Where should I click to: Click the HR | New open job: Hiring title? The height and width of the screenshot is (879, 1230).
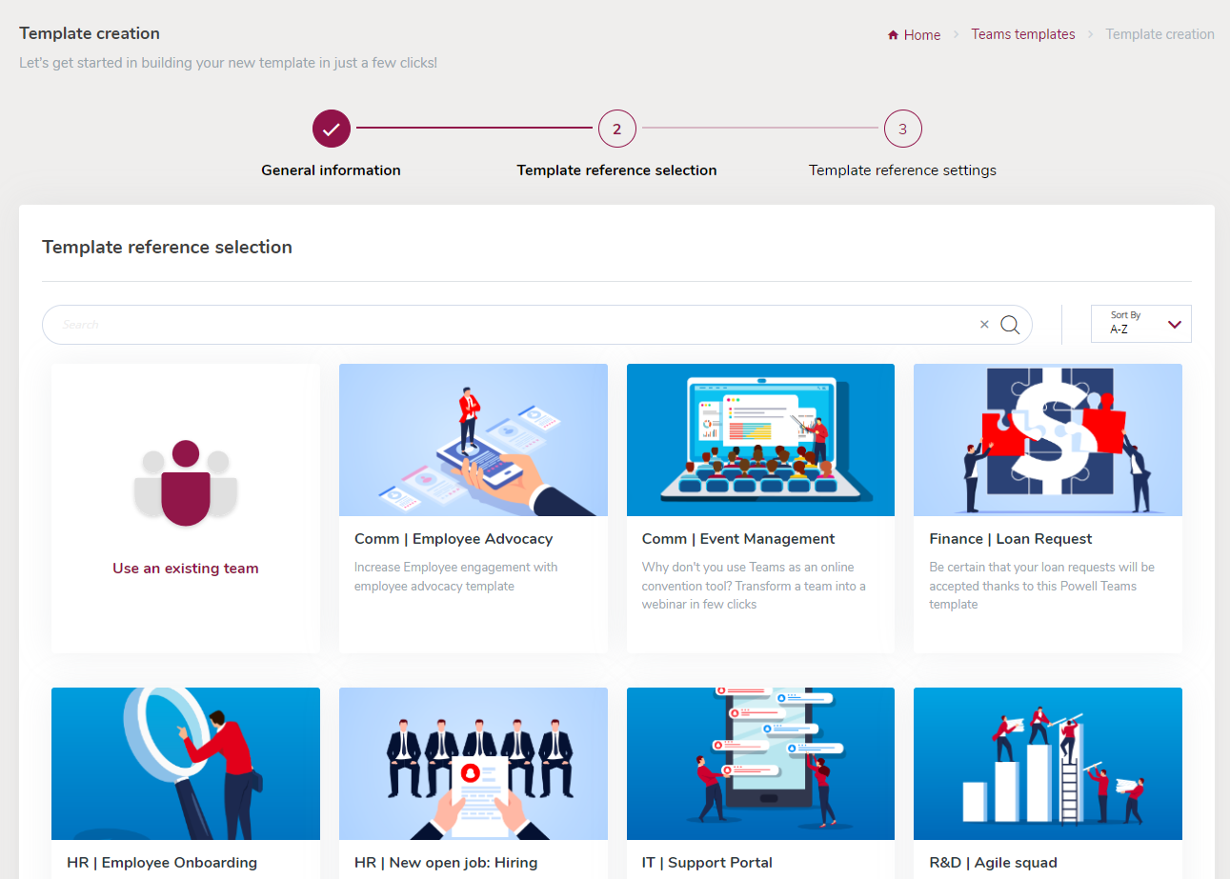(x=446, y=863)
